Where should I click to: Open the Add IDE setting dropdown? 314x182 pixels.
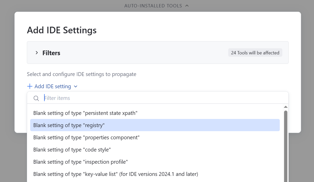click(52, 86)
